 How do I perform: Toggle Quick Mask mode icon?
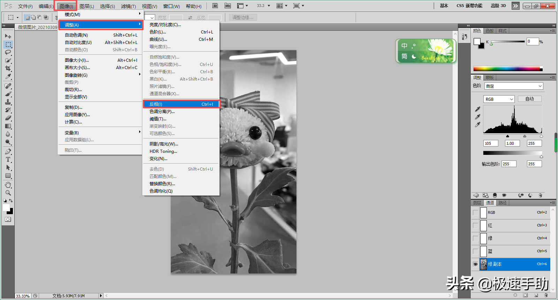tap(8, 219)
